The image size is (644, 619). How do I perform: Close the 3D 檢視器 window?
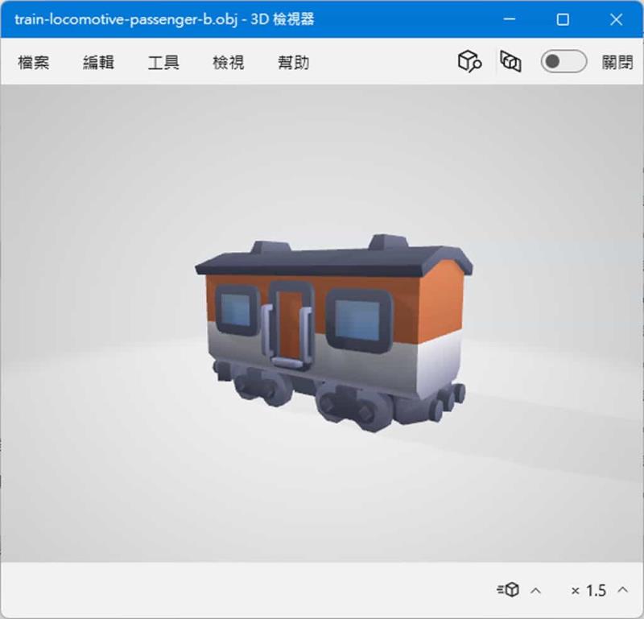616,19
